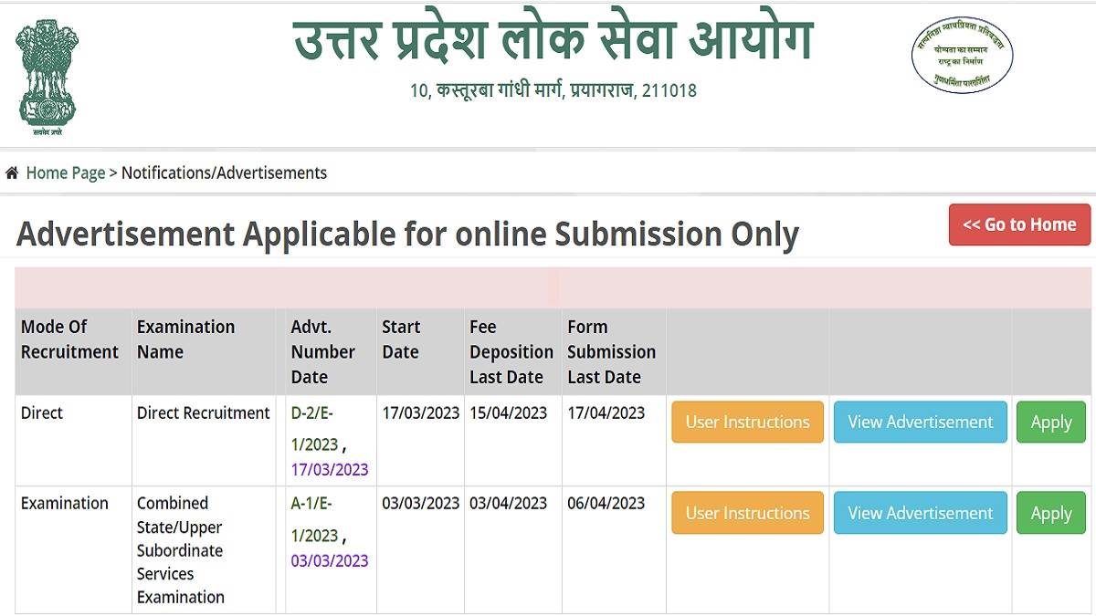Click form submission last date 17/04/2023
This screenshot has width=1096, height=616.
[x=606, y=412]
